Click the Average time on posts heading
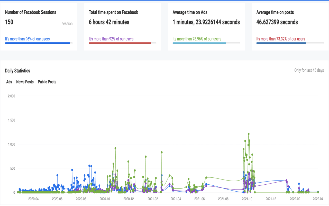This screenshot has height=206, width=329. (275, 12)
